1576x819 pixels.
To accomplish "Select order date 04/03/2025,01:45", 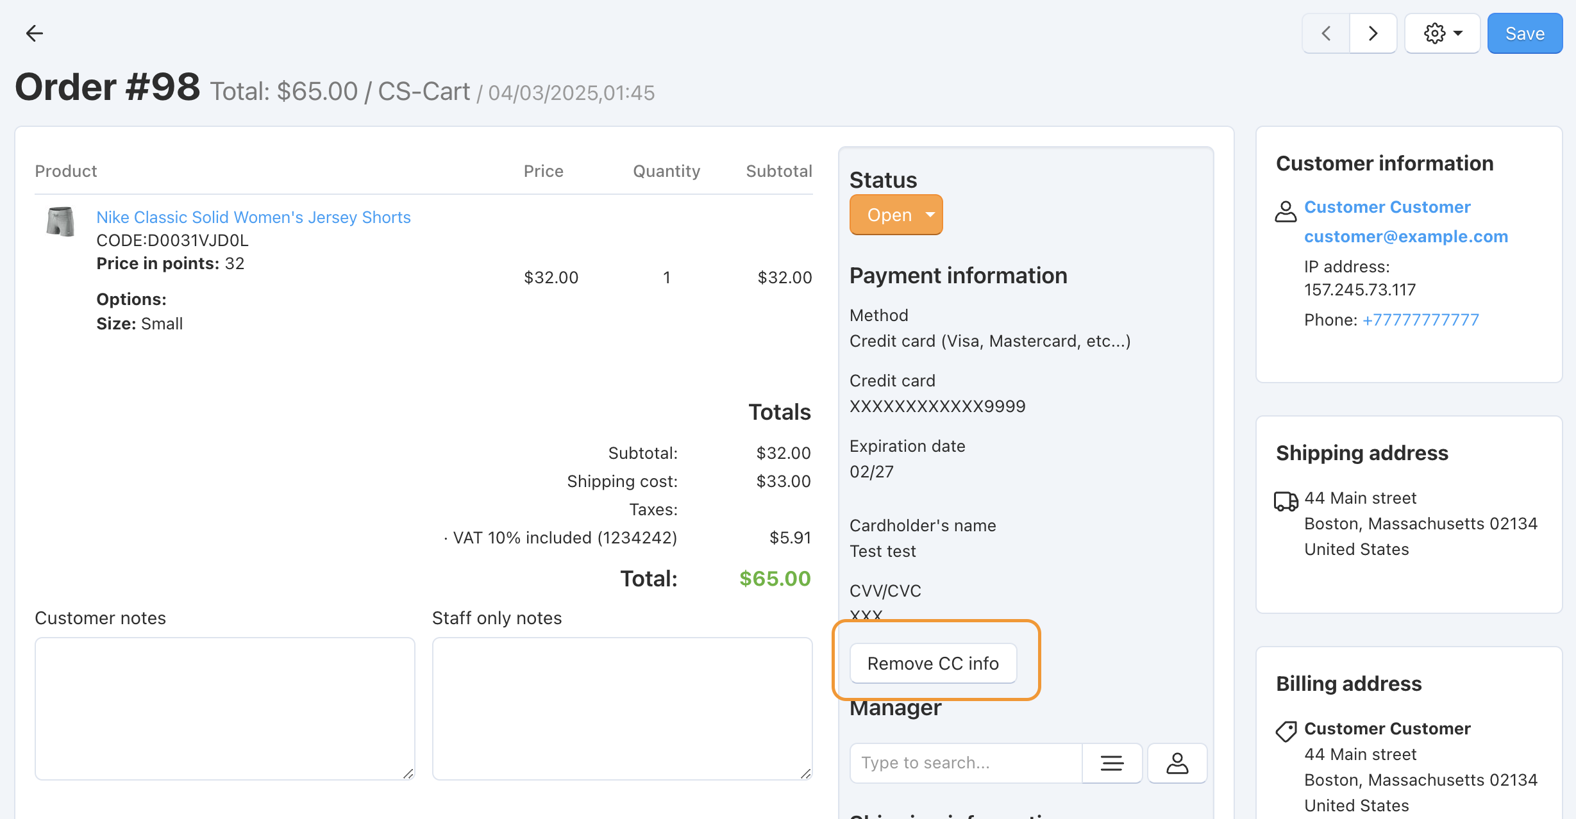I will tap(571, 93).
